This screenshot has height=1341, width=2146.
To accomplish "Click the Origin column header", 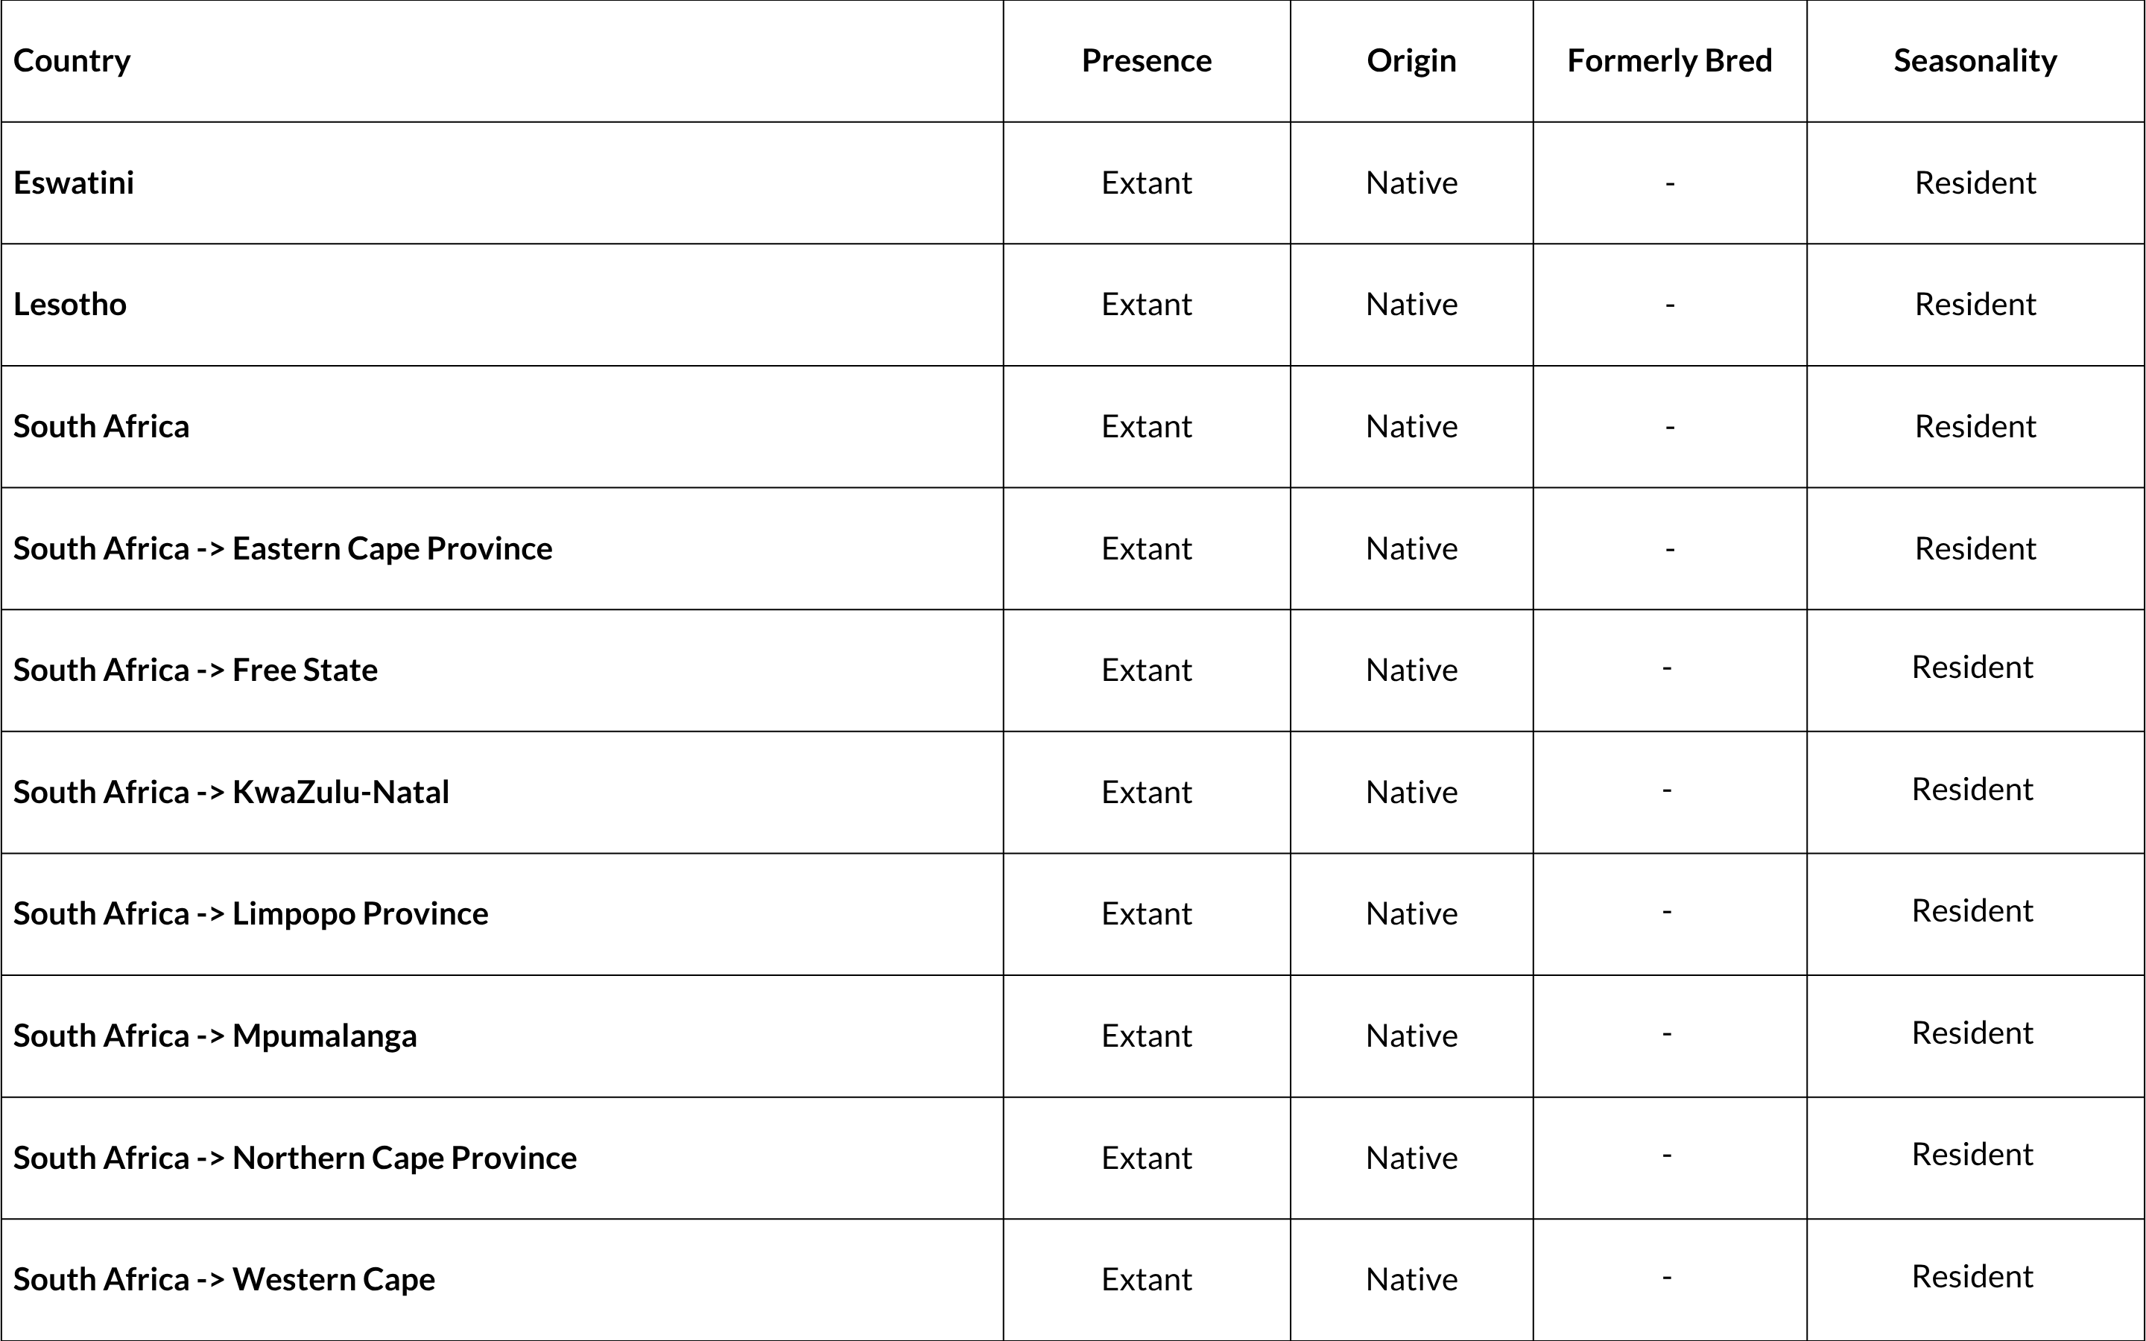I will coord(1411,60).
